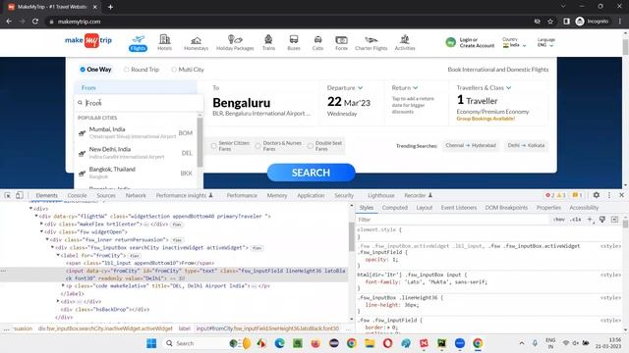
Task: Switch to the Network tab
Action: pos(136,195)
